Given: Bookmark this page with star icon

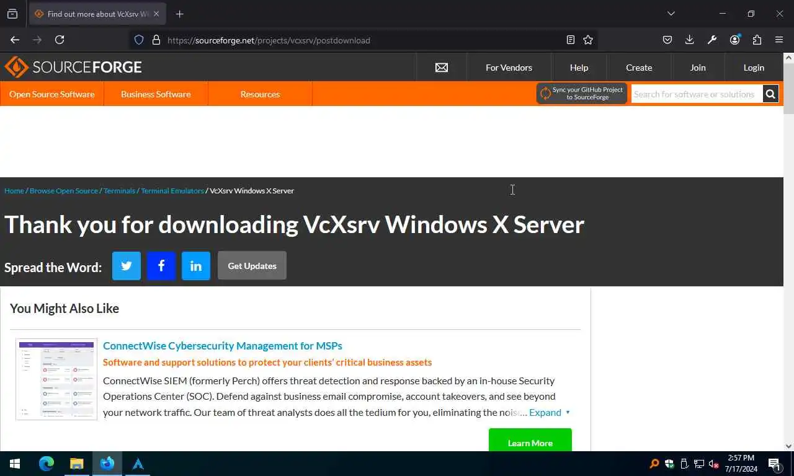Looking at the screenshot, I should tap(588, 40).
